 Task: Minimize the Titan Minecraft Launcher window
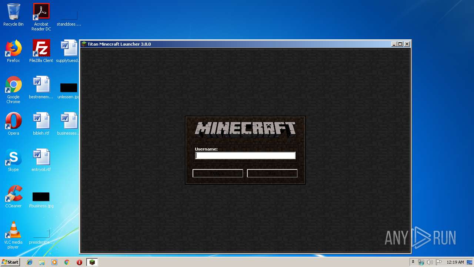click(x=394, y=44)
